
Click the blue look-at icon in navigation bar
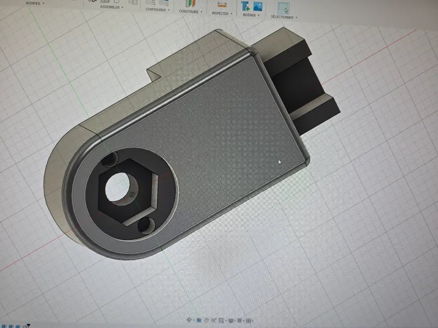click(x=199, y=320)
